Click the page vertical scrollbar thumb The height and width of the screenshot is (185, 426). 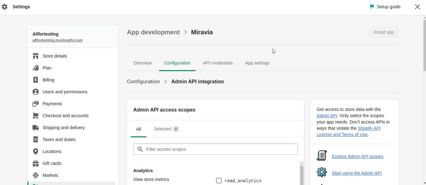424,45
